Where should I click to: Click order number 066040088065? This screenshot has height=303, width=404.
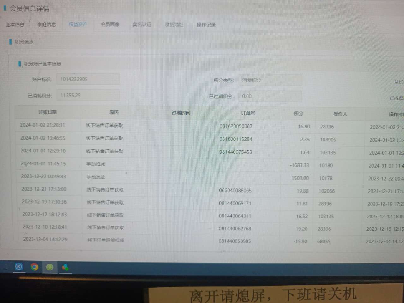point(235,191)
